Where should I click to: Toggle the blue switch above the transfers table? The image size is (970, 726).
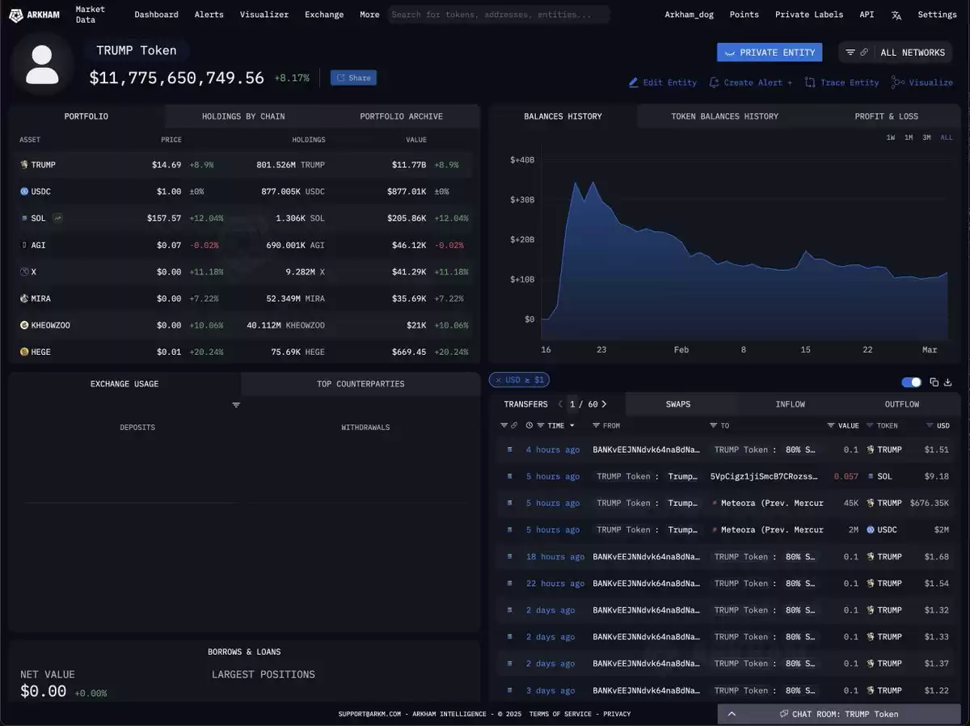pyautogui.click(x=911, y=382)
